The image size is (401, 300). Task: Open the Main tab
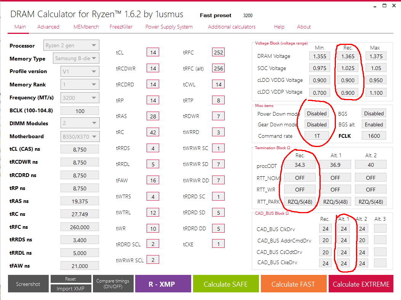20,27
